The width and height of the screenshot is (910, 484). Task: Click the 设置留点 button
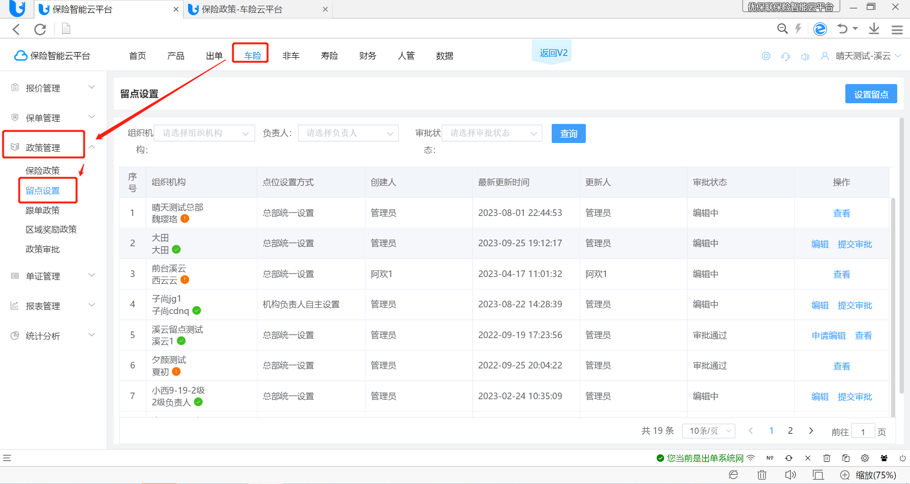pos(871,94)
